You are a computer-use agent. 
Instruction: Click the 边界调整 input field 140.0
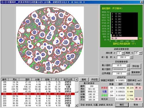click(119, 73)
